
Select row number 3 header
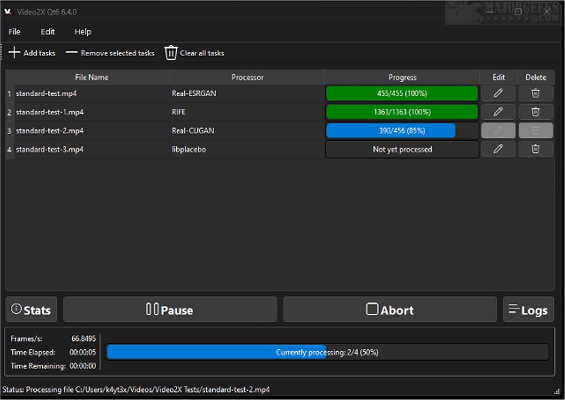pos(9,131)
